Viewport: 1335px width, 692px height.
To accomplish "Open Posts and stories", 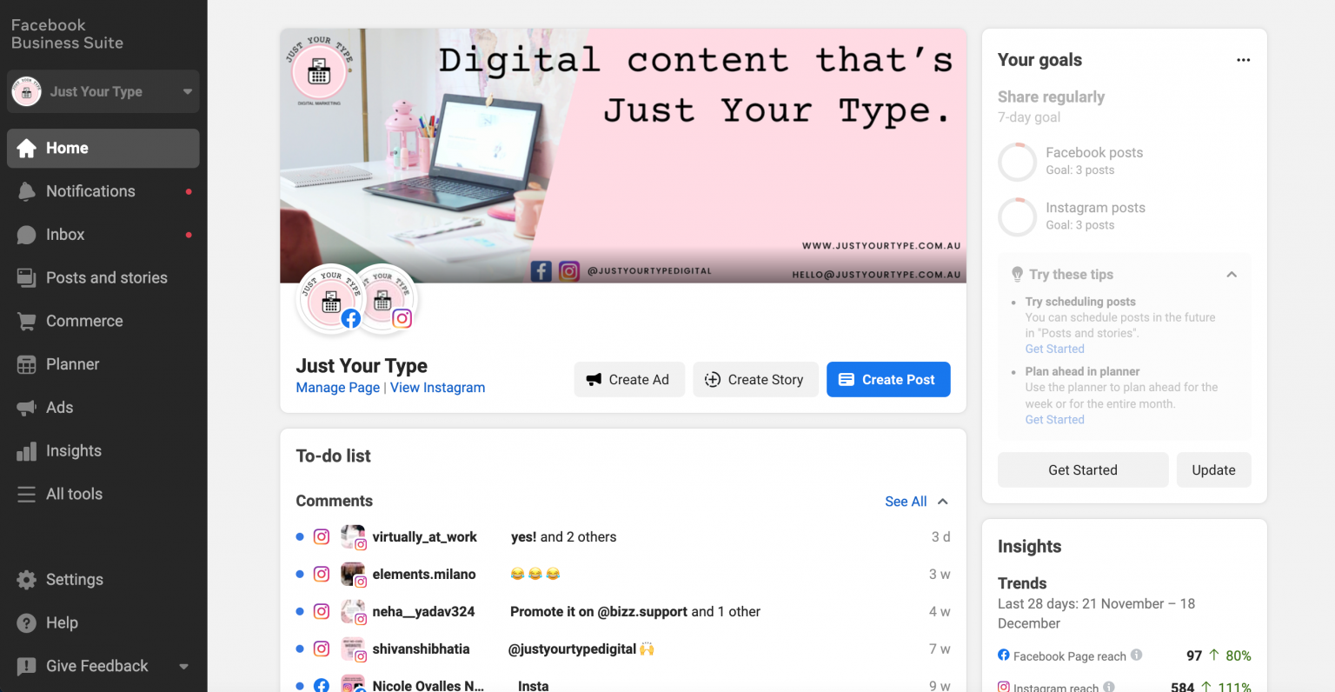I will point(107,277).
